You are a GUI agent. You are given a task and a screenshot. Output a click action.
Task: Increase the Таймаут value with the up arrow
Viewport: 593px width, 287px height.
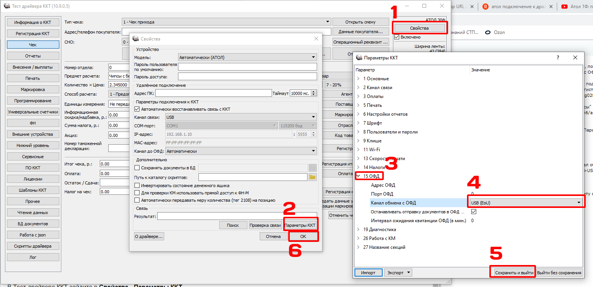314,91
